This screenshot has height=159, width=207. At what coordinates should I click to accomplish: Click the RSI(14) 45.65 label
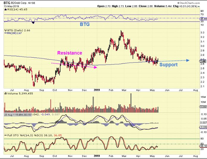coord(17,9)
